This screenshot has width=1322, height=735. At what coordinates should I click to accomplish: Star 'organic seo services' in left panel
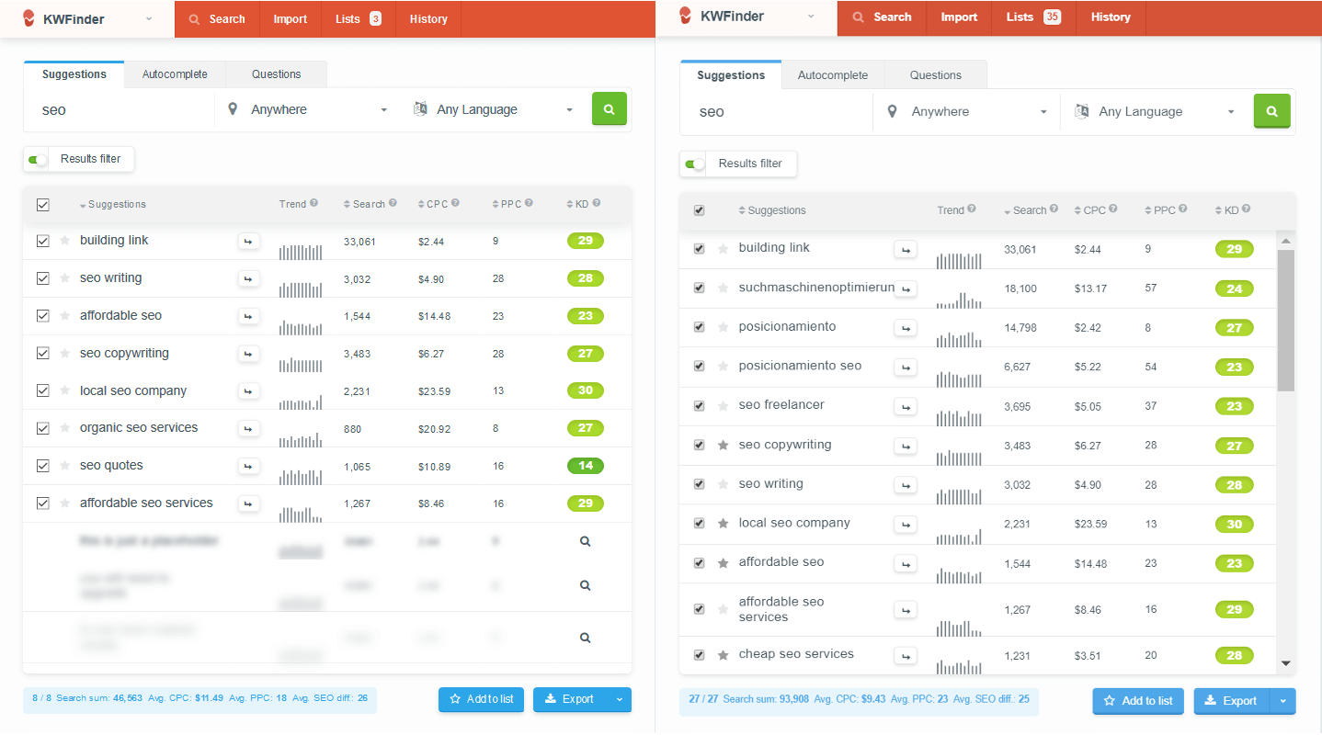(x=64, y=428)
